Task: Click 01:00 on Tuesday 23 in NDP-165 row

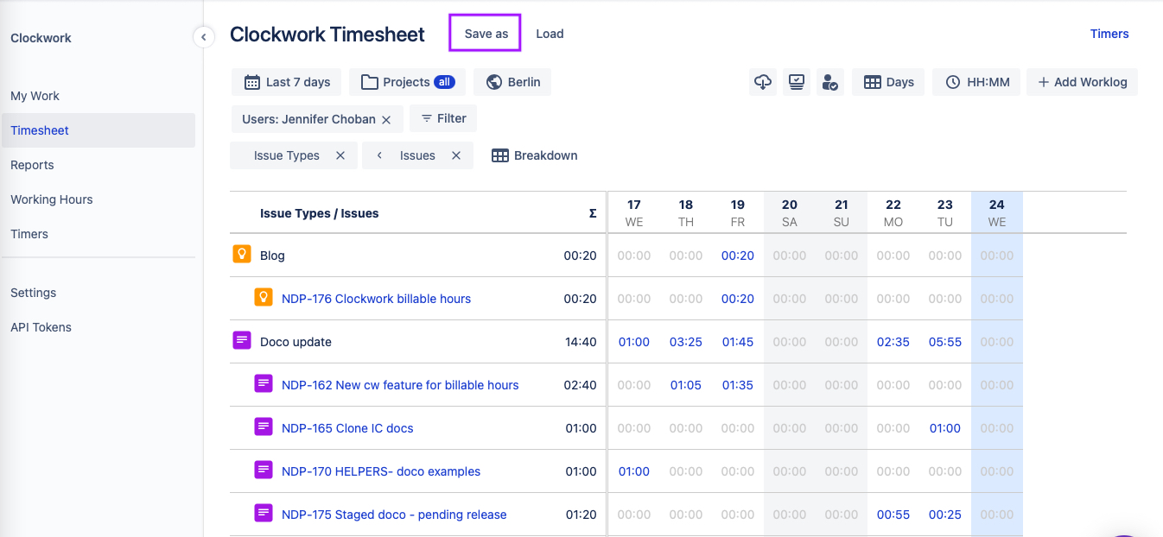Action: click(945, 428)
